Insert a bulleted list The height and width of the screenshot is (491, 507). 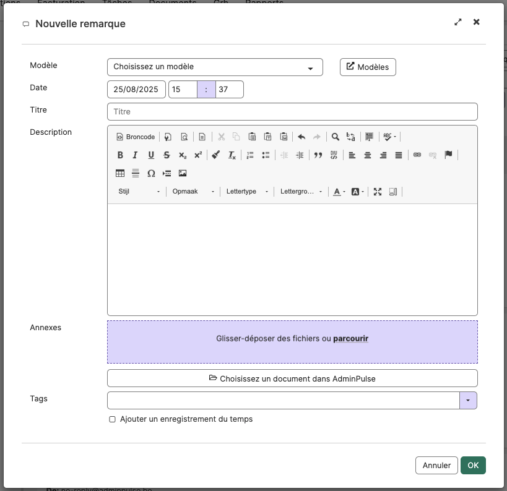pyautogui.click(x=266, y=155)
